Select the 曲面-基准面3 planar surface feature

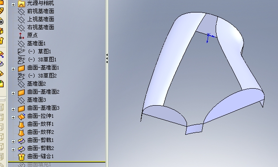pos(43,108)
